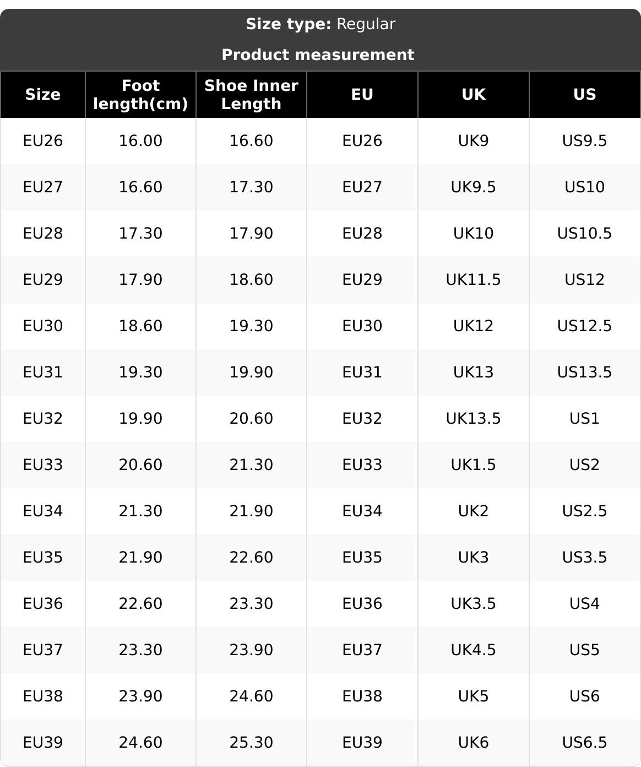
Task: Click the US13.5 cell
Action: 584,372
